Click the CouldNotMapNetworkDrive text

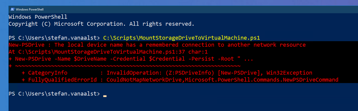pos(144,80)
